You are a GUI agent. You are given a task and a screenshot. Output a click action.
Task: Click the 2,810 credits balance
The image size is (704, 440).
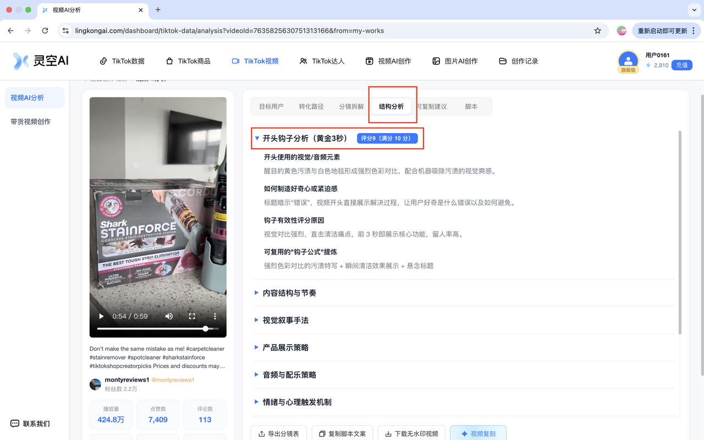tap(657, 65)
